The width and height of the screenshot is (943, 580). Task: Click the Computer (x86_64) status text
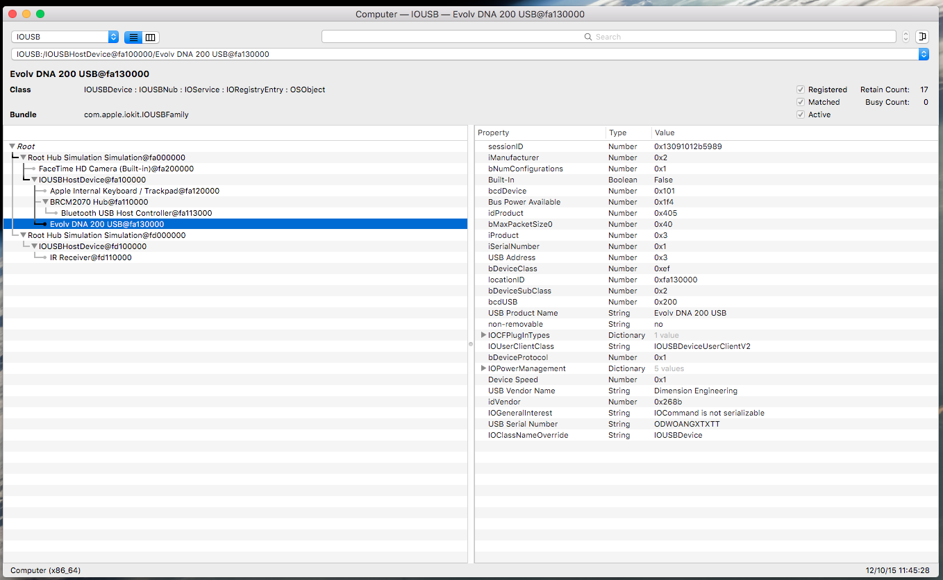coord(45,570)
